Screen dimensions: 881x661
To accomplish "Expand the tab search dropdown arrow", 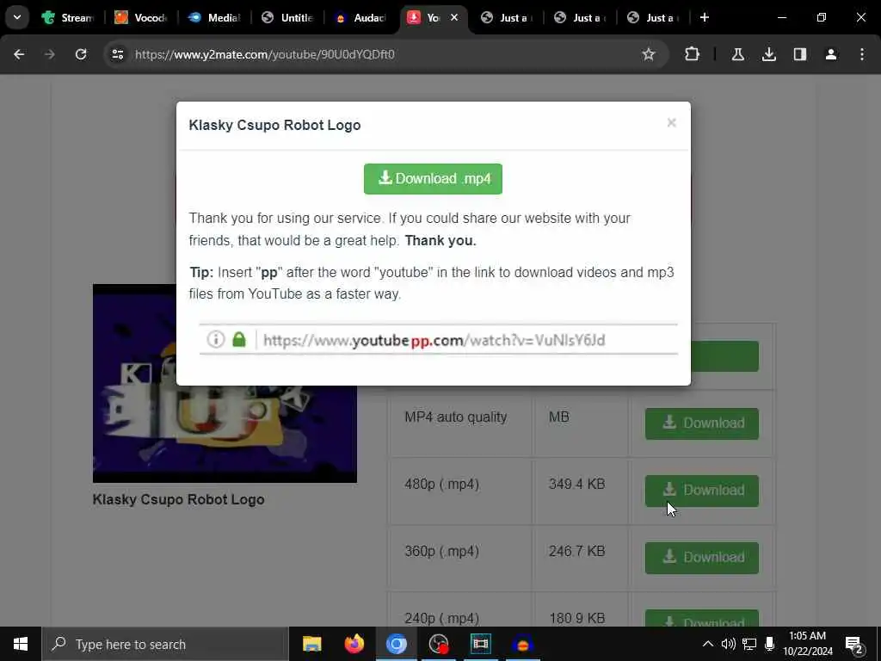I will coord(17,17).
